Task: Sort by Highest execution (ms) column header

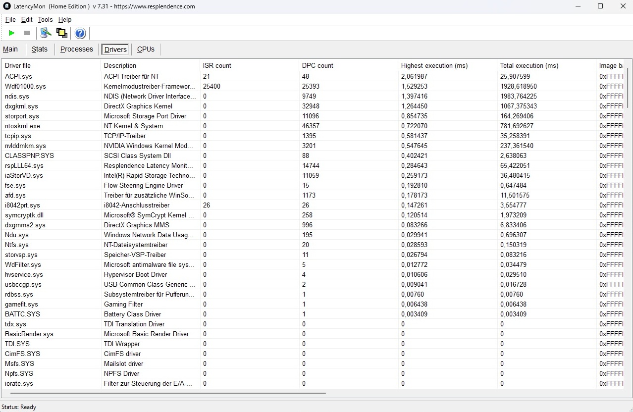Action: (x=434, y=65)
